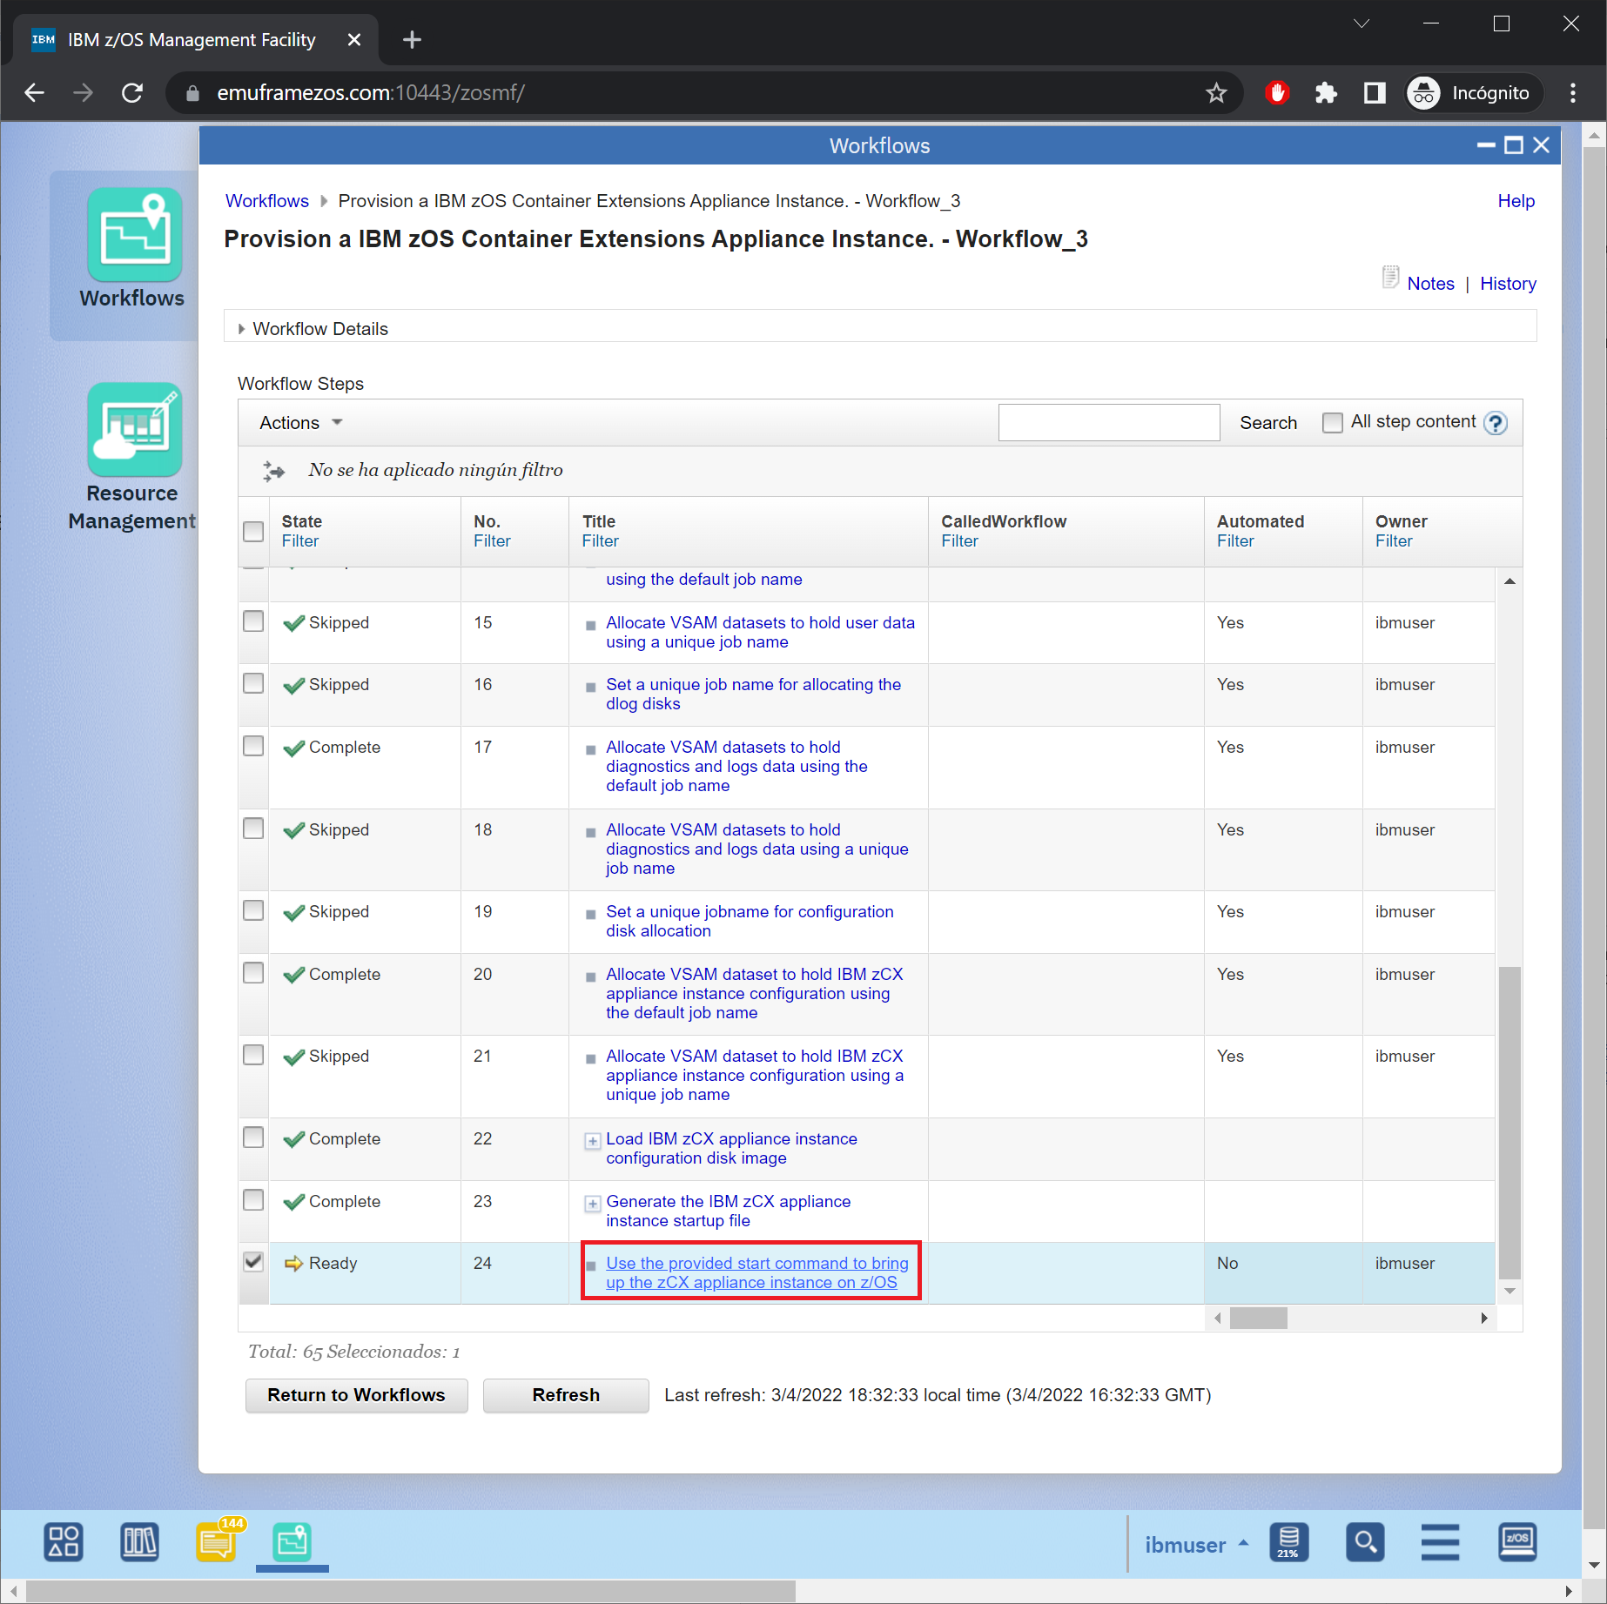Click the Return to Workflows button
The height and width of the screenshot is (1604, 1607).
[356, 1395]
